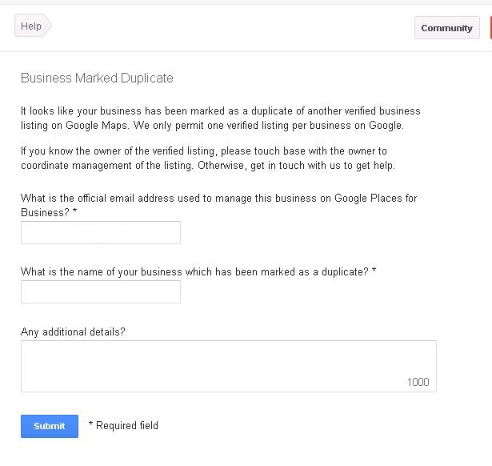Click the Google Maps text in first paragraph
Screen dimensions: 492x466
click(96, 126)
